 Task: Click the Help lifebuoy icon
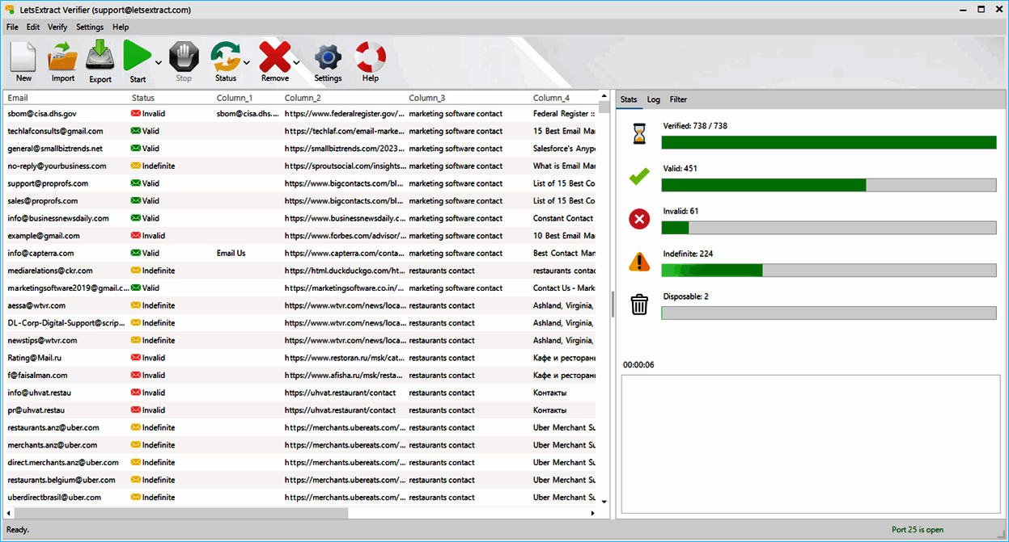point(371,57)
